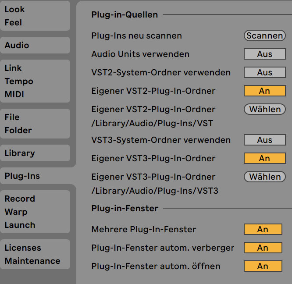This screenshot has width=292, height=284.
Task: Open the Look Feel preferences tab
Action: 35,16
